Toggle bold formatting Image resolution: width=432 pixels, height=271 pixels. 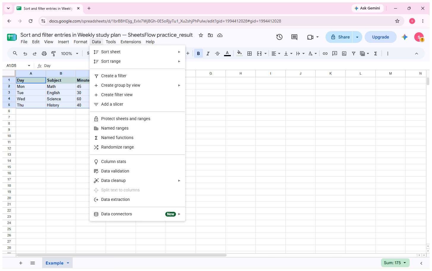click(198, 54)
